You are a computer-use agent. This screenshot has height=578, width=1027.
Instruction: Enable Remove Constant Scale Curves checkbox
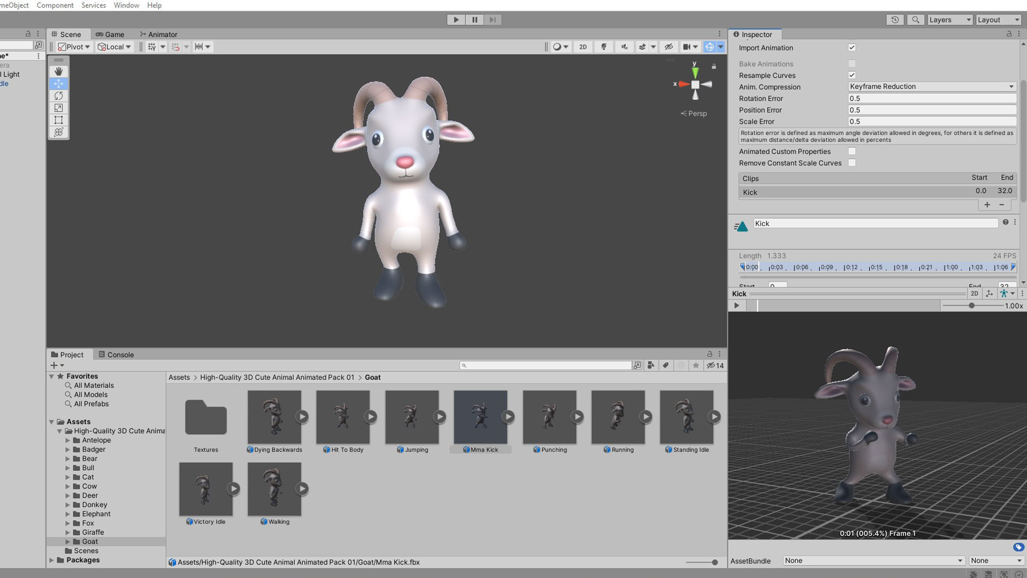pyautogui.click(x=852, y=163)
